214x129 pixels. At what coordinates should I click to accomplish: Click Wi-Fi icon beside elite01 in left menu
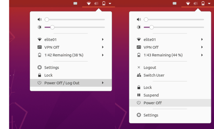click(x=40, y=39)
